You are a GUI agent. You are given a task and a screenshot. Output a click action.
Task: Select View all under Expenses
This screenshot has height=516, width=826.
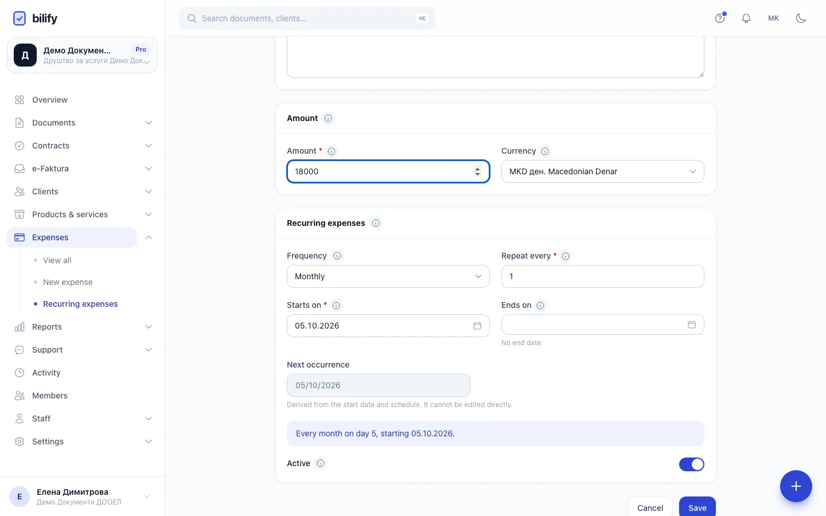[x=57, y=260]
